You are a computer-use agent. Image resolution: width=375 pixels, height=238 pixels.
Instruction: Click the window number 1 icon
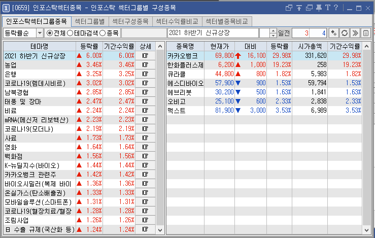tap(6, 8)
